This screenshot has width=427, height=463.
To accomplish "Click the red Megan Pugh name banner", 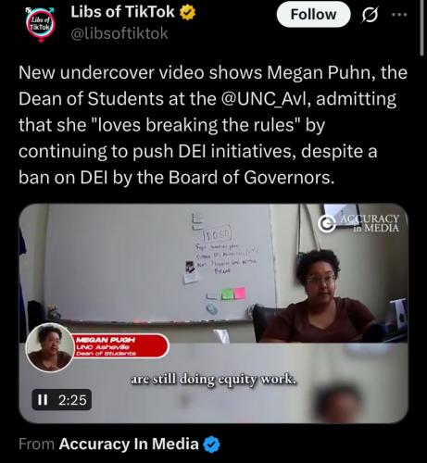I will [120, 345].
